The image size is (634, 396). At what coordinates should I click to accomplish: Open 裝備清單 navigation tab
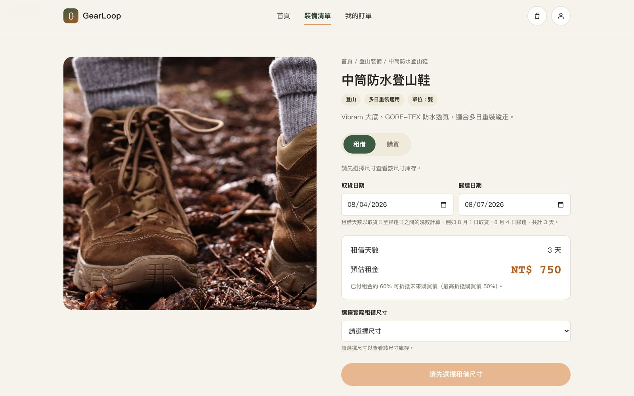coord(317,16)
